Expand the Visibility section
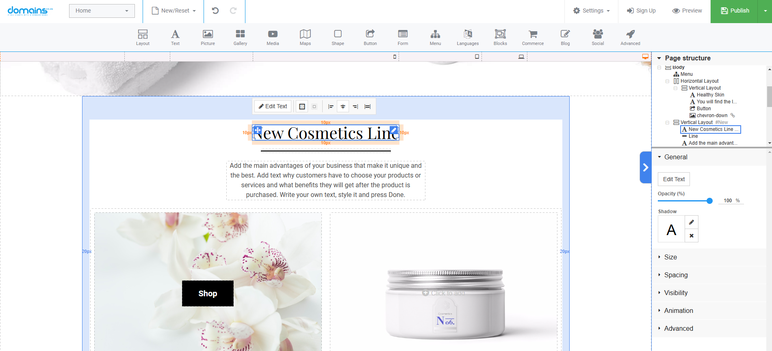The image size is (772, 351). click(x=676, y=293)
